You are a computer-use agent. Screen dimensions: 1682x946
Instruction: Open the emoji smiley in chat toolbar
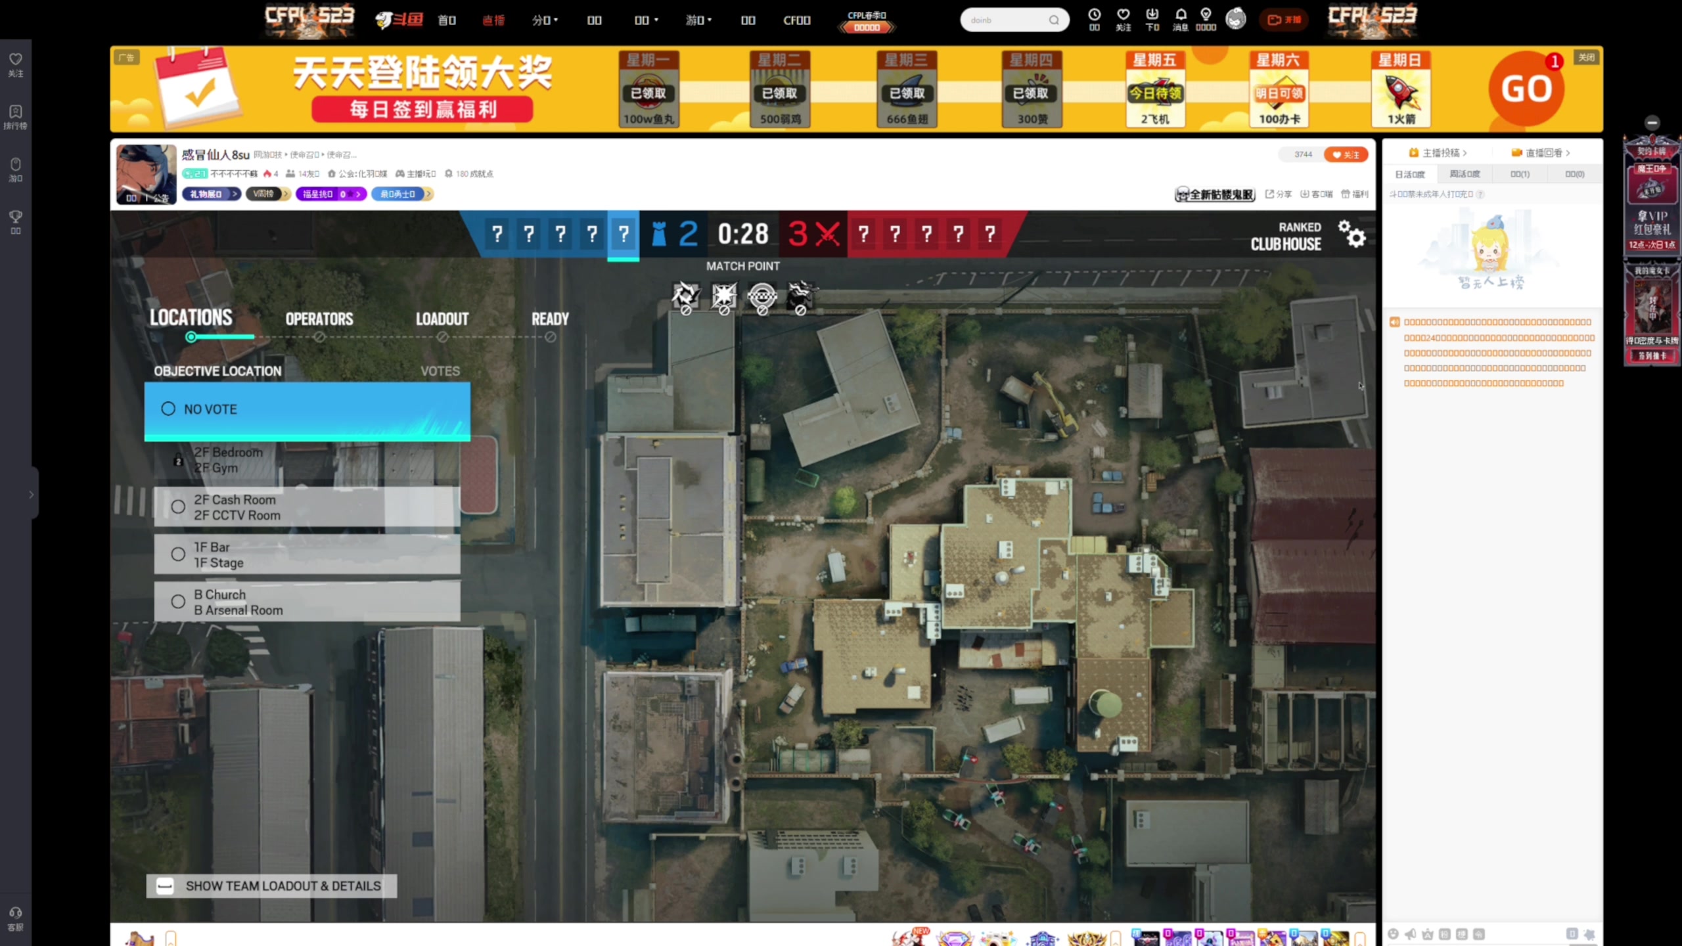tap(1393, 934)
